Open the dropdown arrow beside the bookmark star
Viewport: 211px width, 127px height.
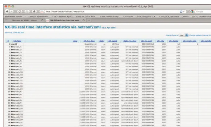coord(184,12)
